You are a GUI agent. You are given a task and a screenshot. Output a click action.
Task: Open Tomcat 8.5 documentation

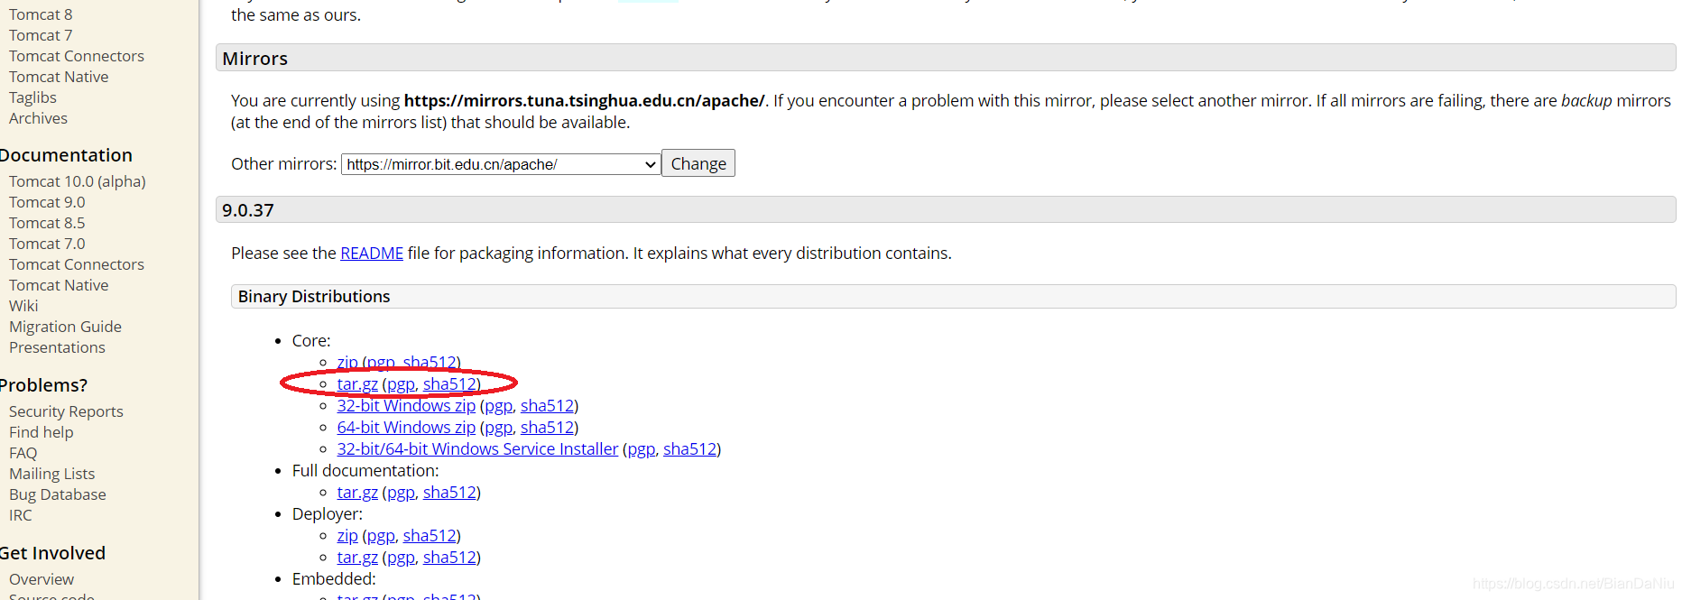47,223
